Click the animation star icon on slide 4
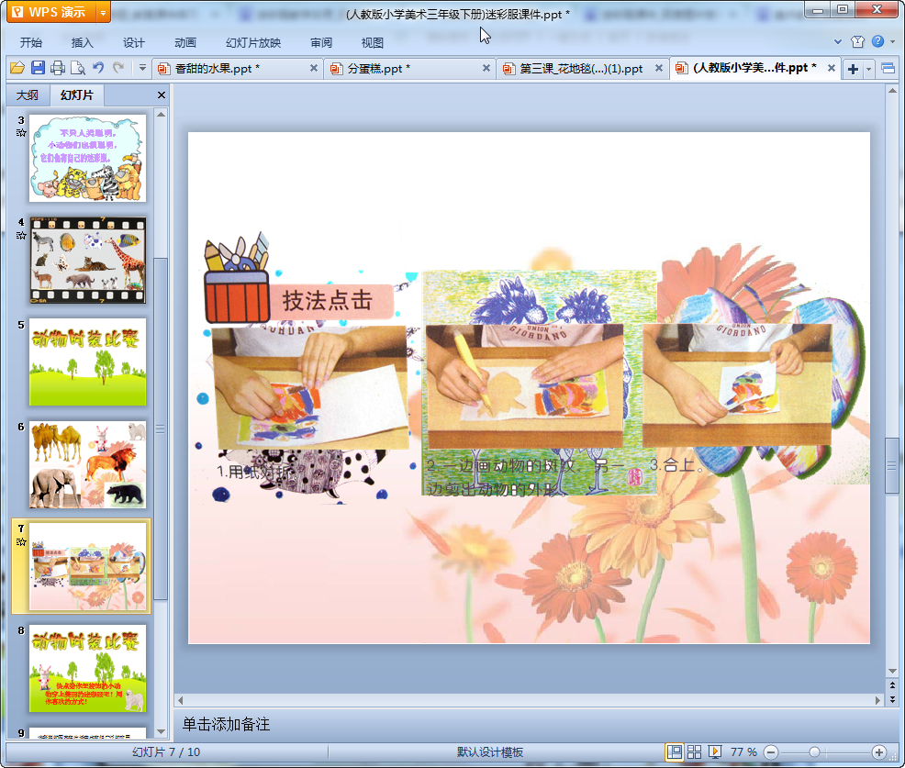The image size is (905, 768). click(21, 236)
